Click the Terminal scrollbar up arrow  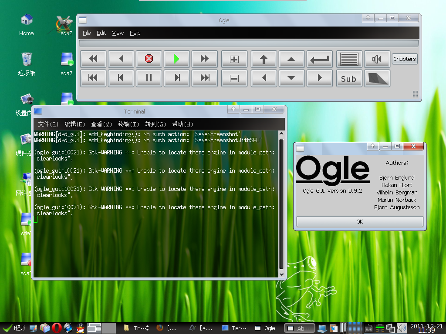(282, 133)
